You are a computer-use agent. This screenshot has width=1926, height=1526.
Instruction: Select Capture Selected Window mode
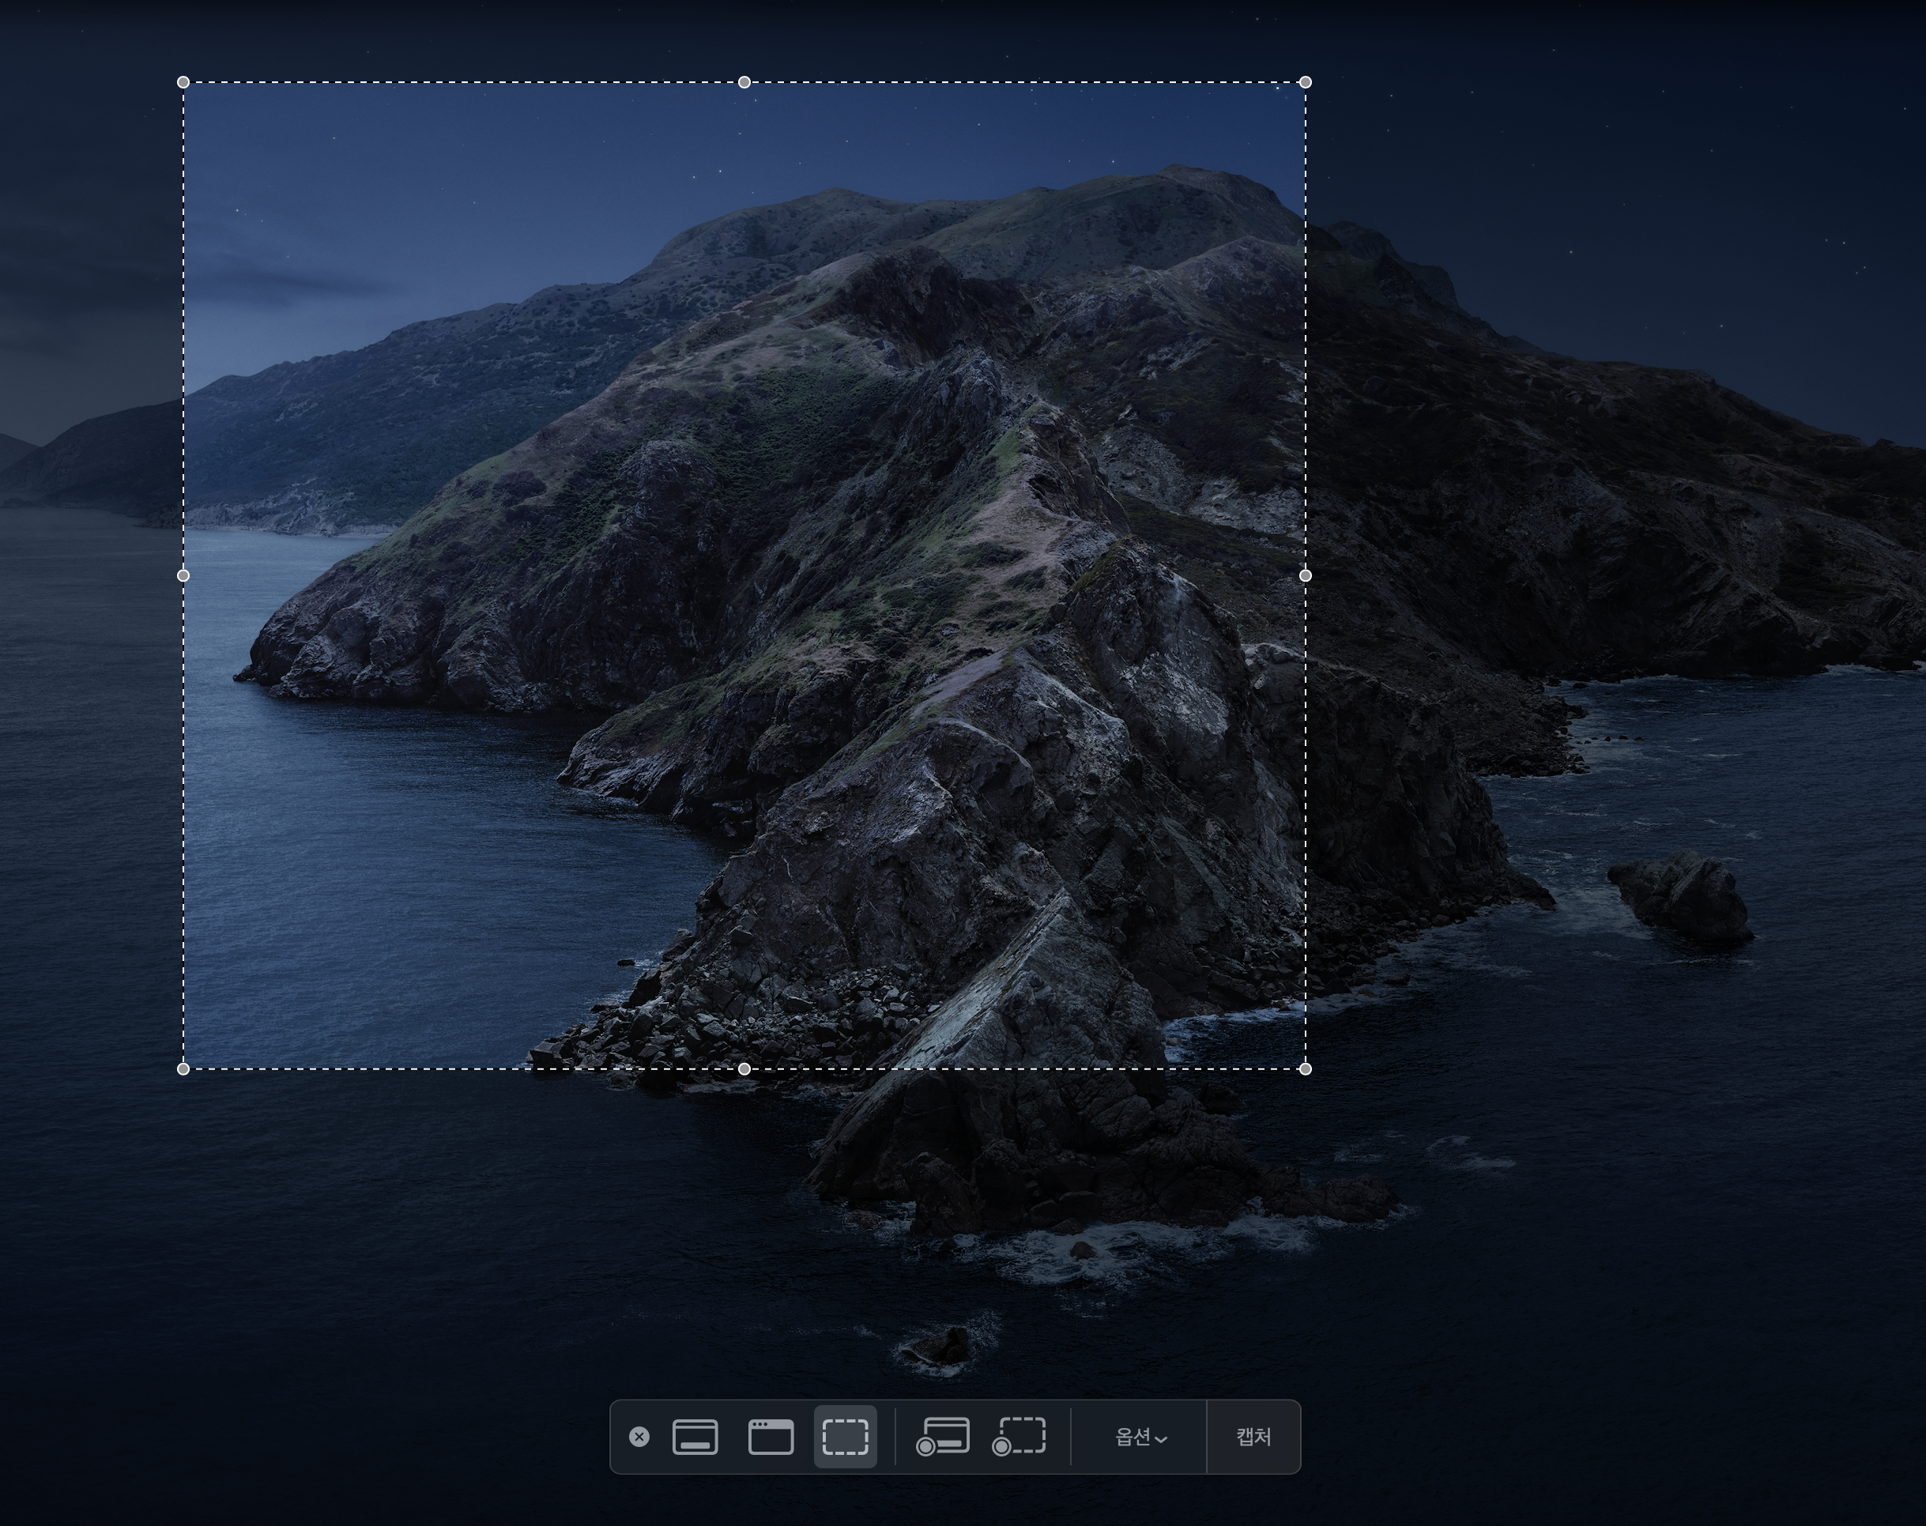click(770, 1437)
